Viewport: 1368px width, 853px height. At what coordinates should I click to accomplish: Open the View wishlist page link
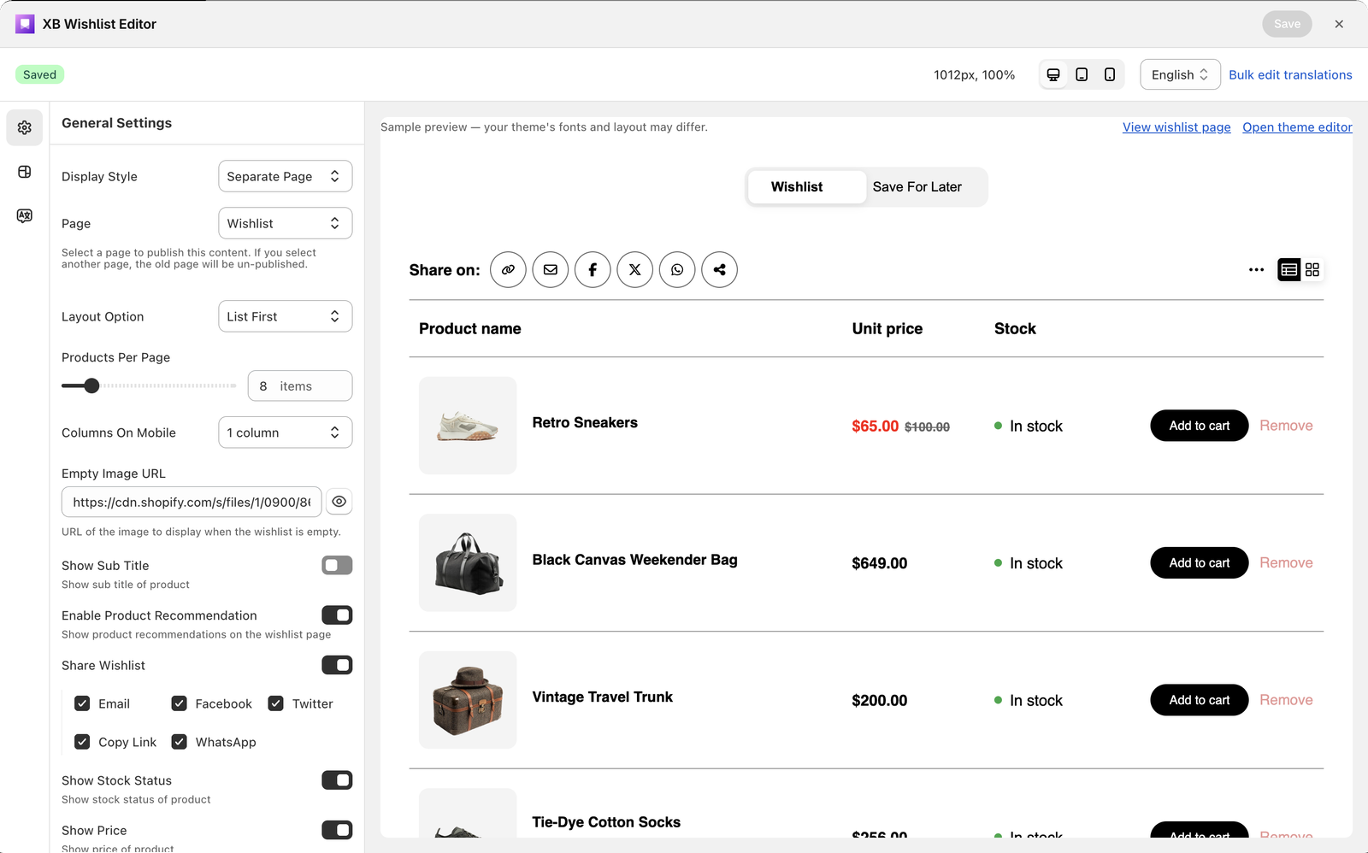[x=1176, y=127]
